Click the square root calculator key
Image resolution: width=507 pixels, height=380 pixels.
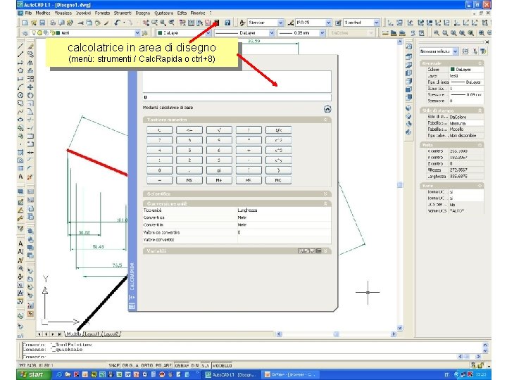pyautogui.click(x=219, y=130)
